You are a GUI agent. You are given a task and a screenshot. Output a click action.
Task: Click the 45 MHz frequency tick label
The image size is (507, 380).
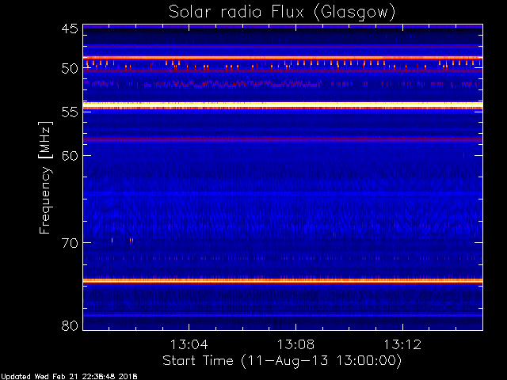[69, 28]
